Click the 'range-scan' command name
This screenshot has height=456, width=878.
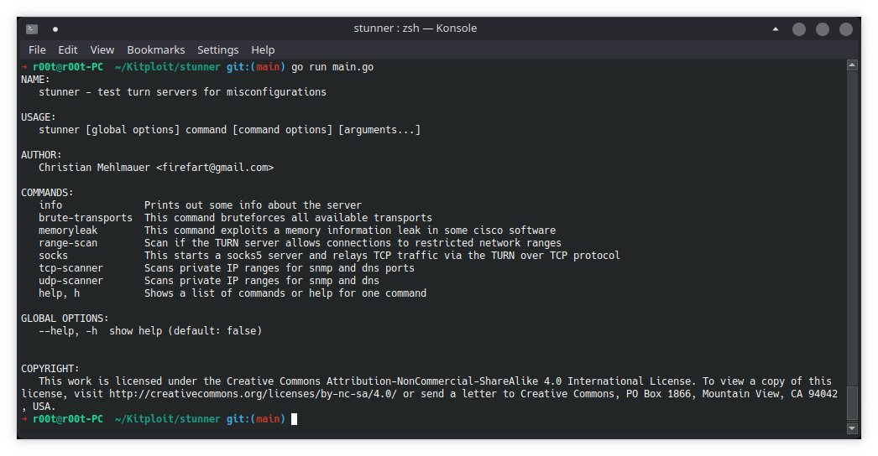point(68,243)
